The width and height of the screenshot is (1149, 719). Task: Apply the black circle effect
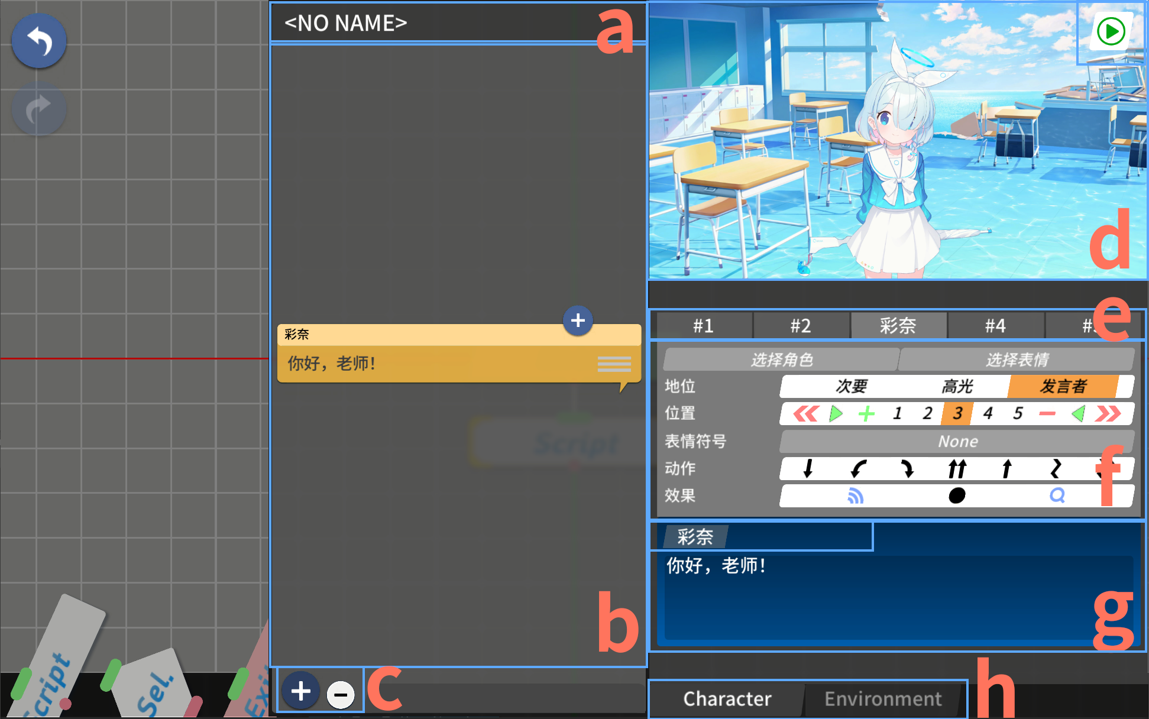click(957, 495)
